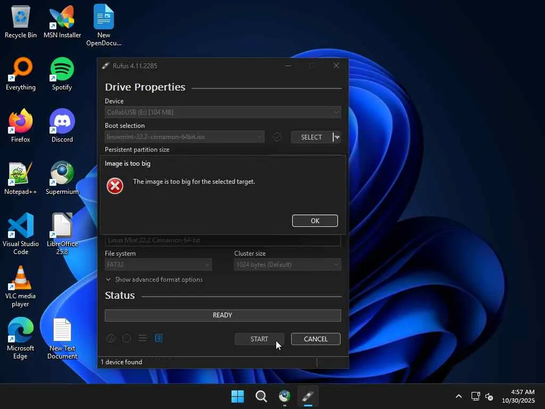The height and width of the screenshot is (409, 545).
Task: Click the Rufus taskbar icon
Action: 308,396
